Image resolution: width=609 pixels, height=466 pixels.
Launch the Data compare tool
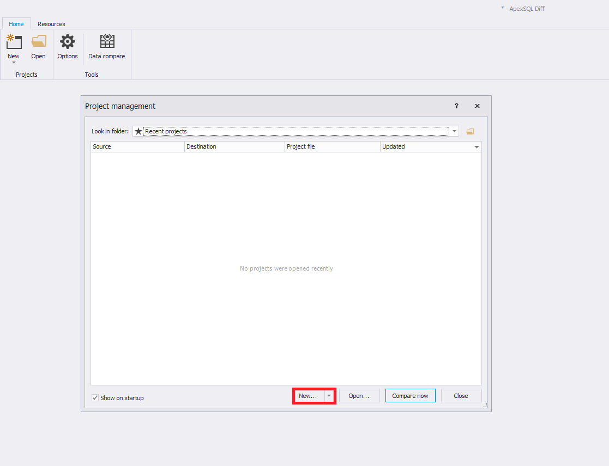107,46
